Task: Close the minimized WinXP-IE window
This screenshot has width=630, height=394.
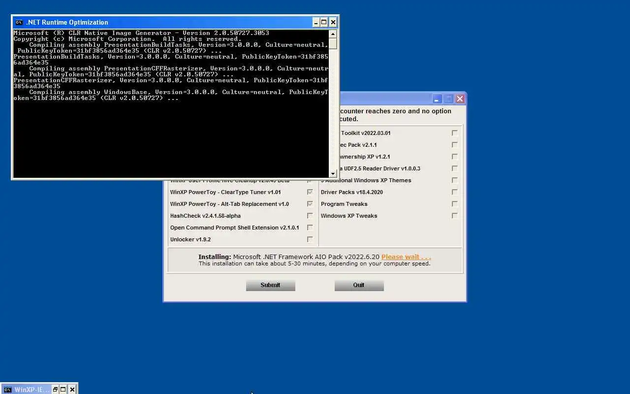Action: 72,390
